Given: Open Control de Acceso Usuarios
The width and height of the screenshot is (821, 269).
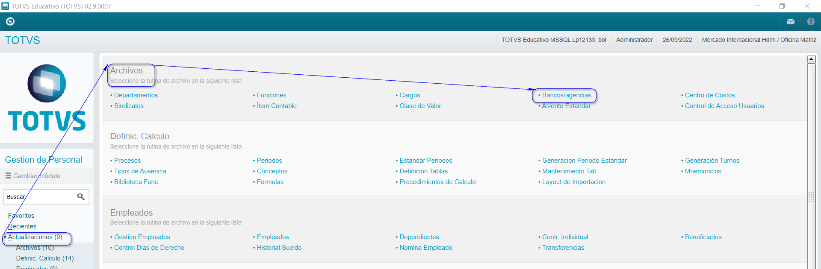Looking at the screenshot, I should tap(724, 106).
